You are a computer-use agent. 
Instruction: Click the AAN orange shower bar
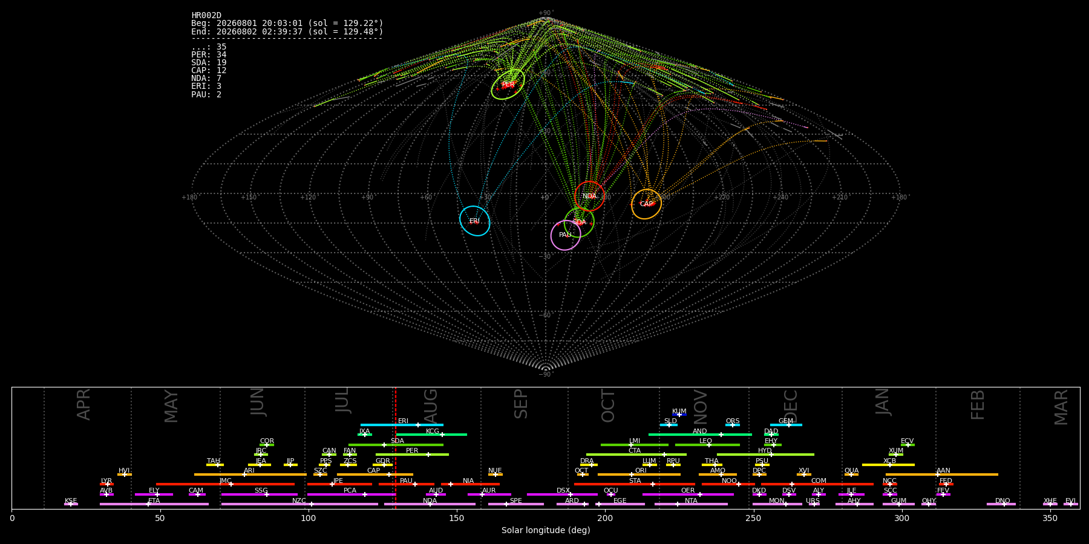coord(942,474)
